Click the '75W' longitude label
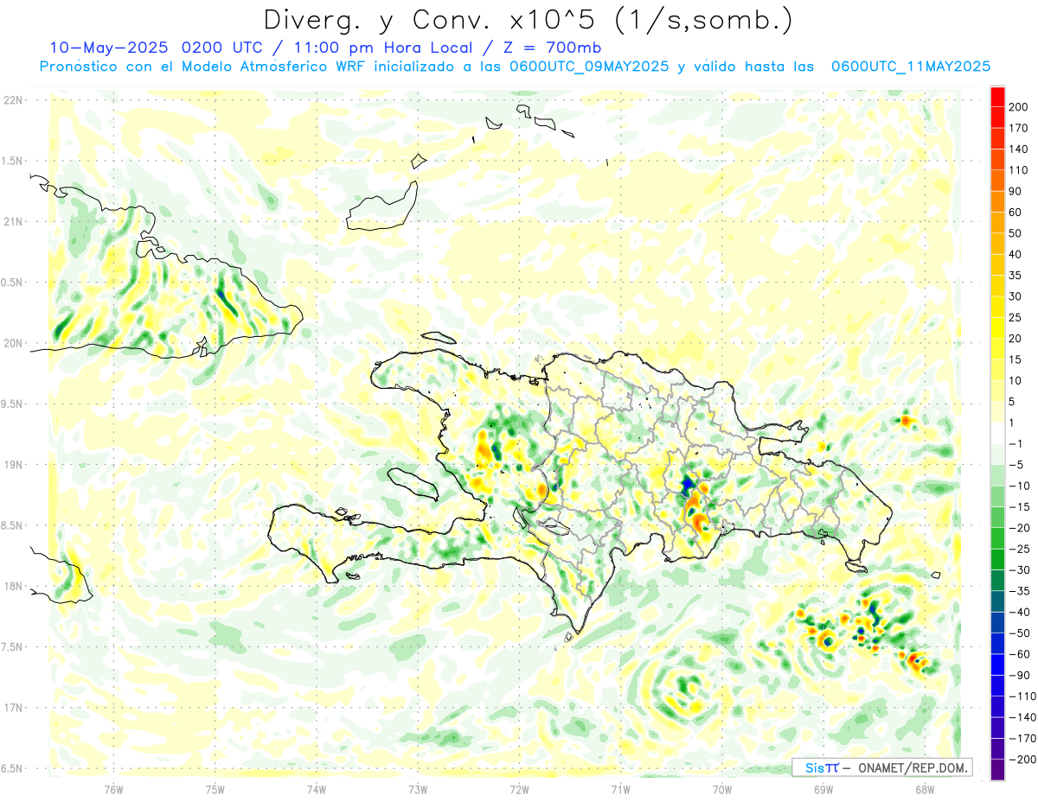The height and width of the screenshot is (801, 1038). point(215,788)
